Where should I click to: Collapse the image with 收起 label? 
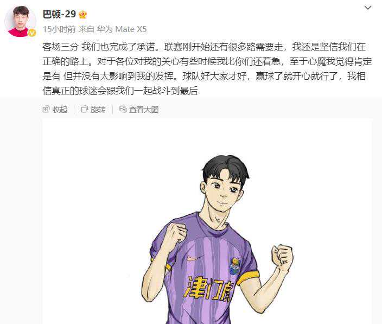tap(60, 110)
